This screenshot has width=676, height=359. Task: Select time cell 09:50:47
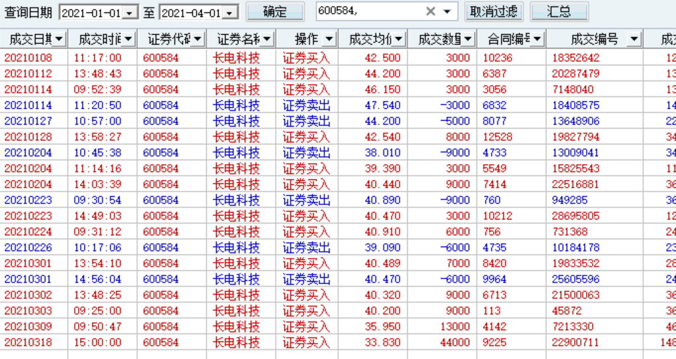(x=98, y=327)
